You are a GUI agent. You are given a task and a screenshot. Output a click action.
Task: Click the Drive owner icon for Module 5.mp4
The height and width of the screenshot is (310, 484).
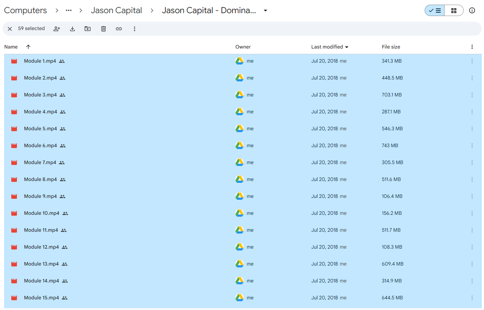[240, 129]
